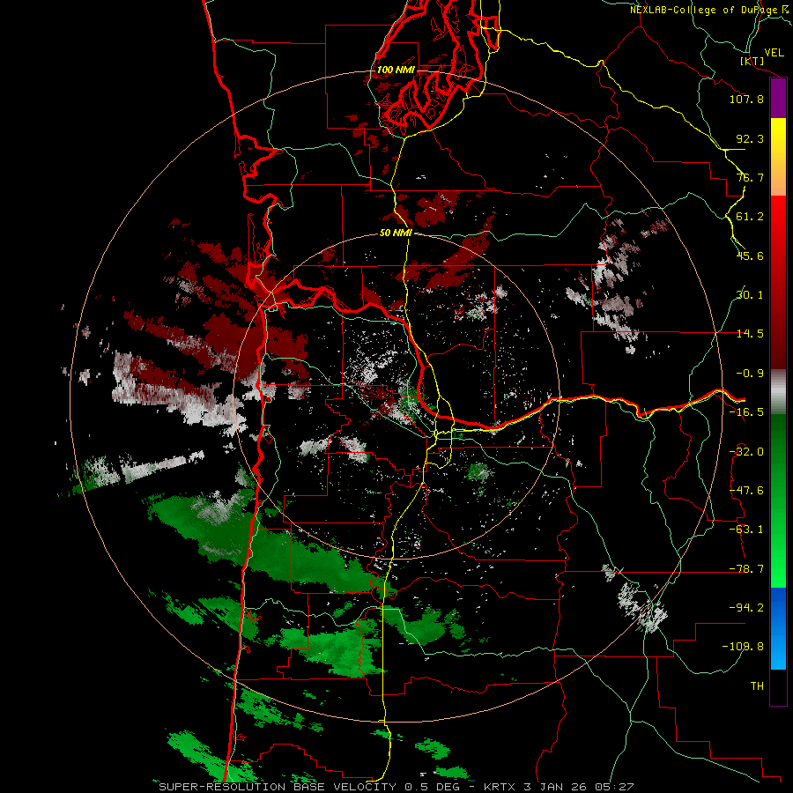Pick the purple segment of velocity color bar
The height and width of the screenshot is (793, 793).
coord(778,99)
